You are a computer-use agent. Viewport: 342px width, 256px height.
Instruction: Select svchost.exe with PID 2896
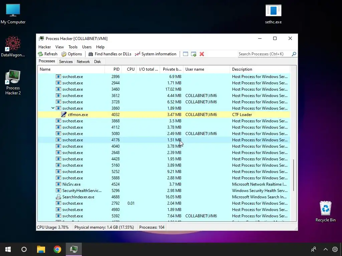point(164,77)
